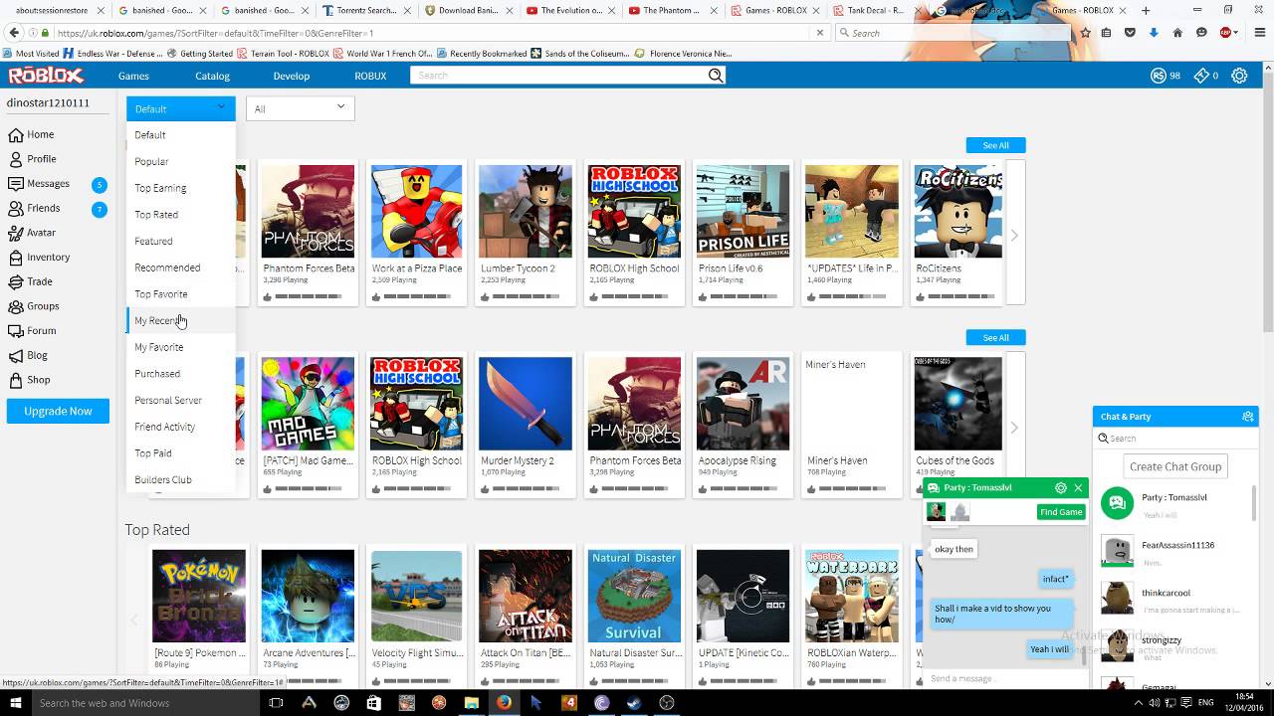
Task: Collapse the Default sort dropdown
Action: click(180, 109)
